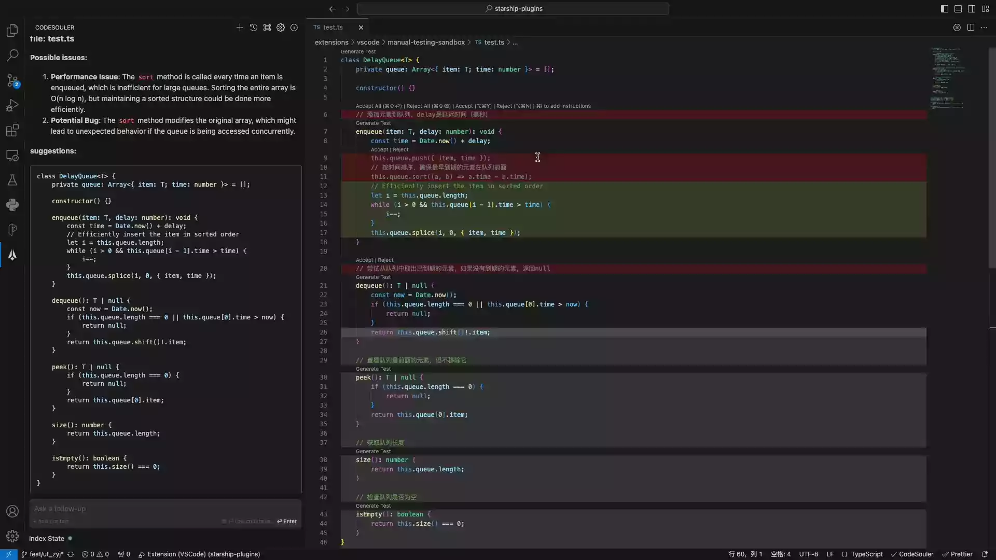Open editor More Actions ellipsis menu
Image resolution: width=996 pixels, height=560 pixels.
pyautogui.click(x=984, y=27)
